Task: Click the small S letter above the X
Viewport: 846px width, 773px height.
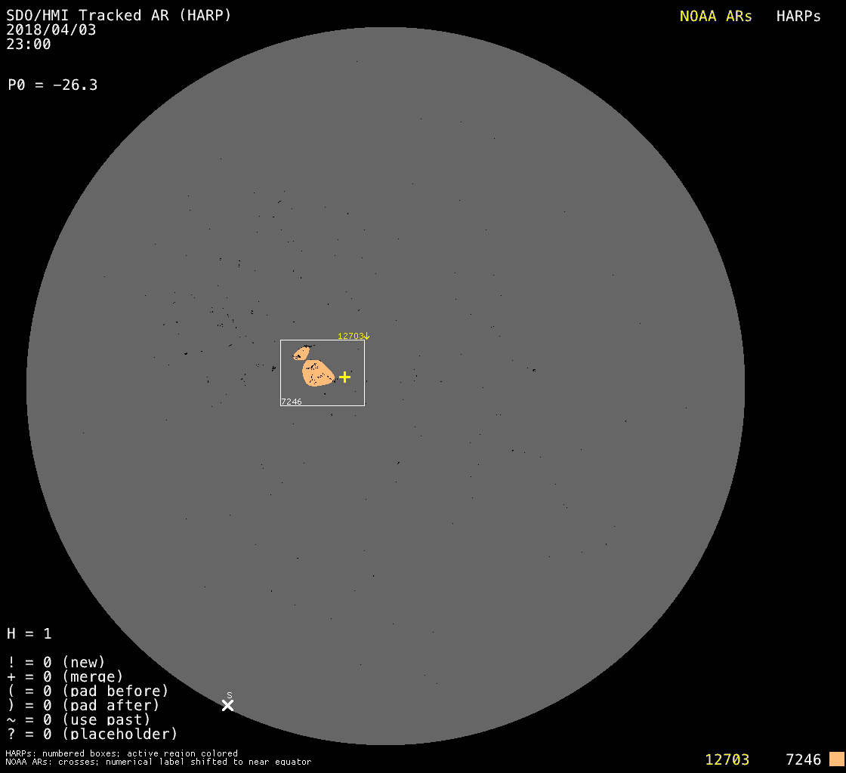Action: coord(230,695)
